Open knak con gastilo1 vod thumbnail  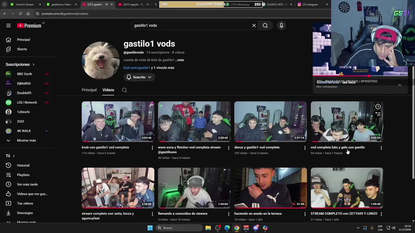[x=118, y=122]
